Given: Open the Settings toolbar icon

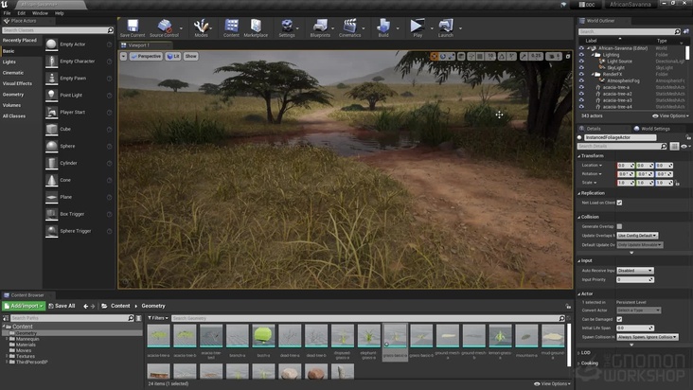Looking at the screenshot, I should (x=287, y=27).
